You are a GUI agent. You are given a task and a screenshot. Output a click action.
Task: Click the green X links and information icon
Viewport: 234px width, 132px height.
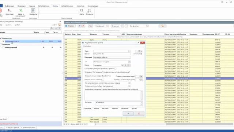tap(21, 11)
